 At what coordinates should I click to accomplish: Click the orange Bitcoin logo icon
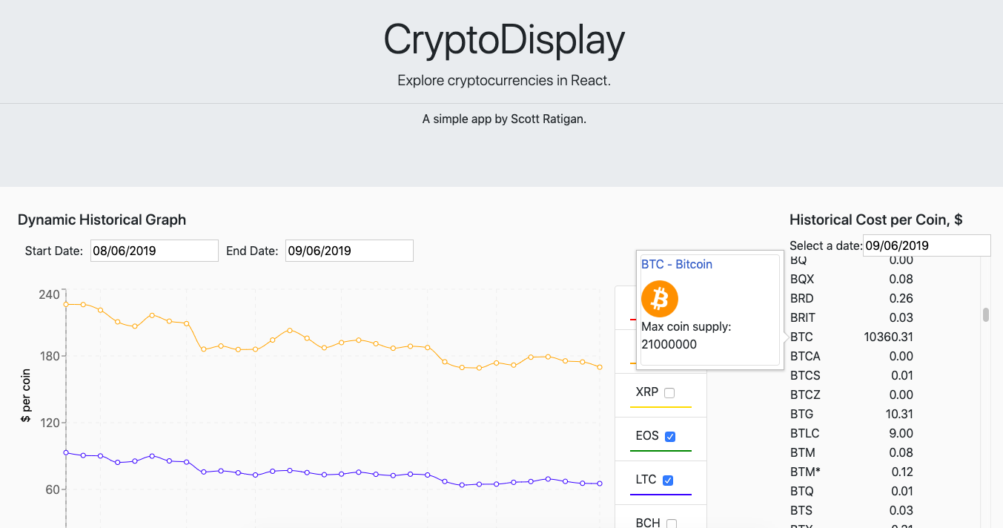(660, 299)
